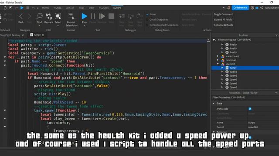Start the game with the ribbon Play button
Viewport: 279px width, 156px height.
point(84,16)
